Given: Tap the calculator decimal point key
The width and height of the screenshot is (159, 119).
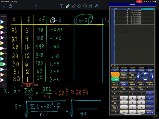Looking at the screenshot, I should click(132, 112).
